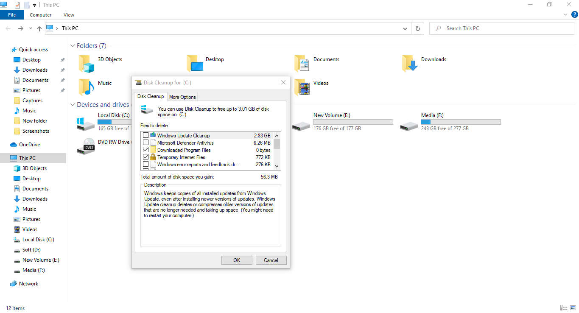Open Customize Quick Access Toolbar dropdown
The width and height of the screenshot is (579, 313).
34,6
